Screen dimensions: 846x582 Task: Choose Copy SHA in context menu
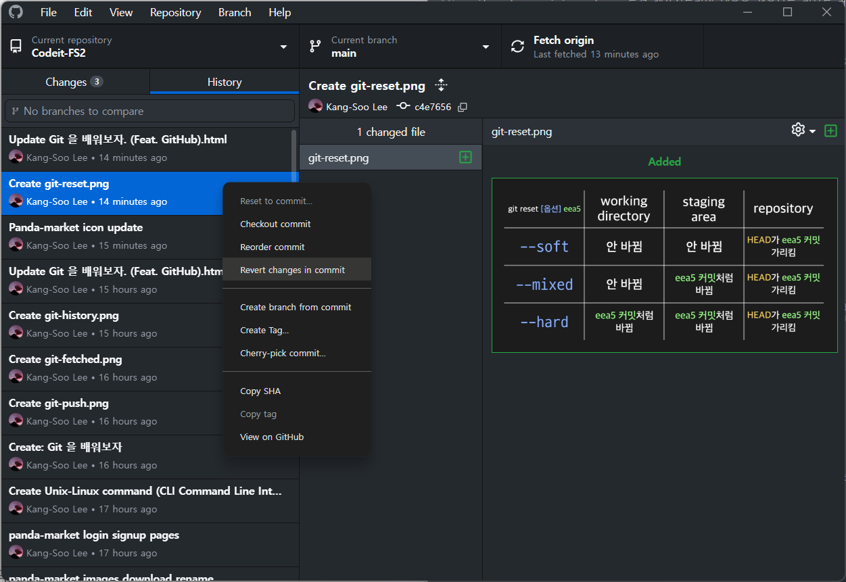click(297, 391)
